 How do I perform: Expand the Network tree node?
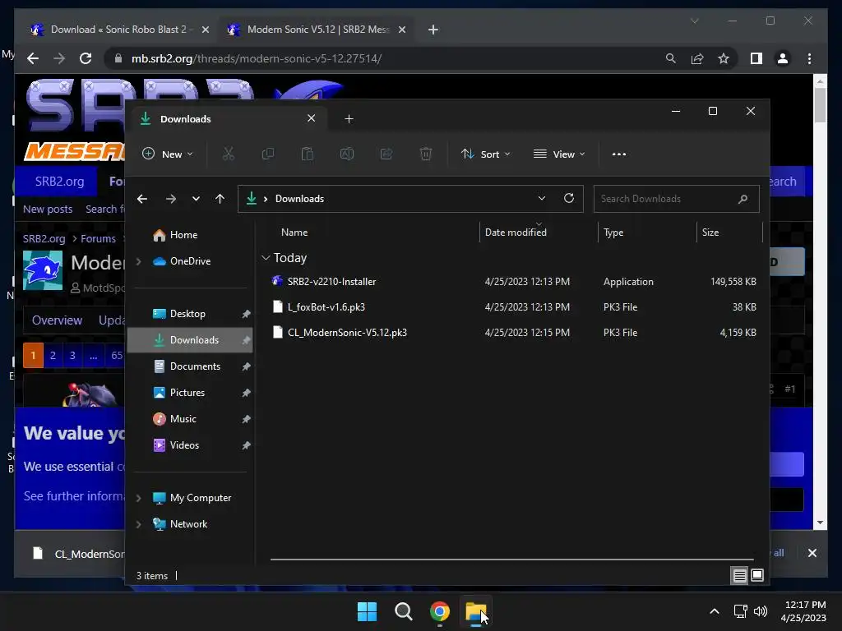pyautogui.click(x=138, y=524)
